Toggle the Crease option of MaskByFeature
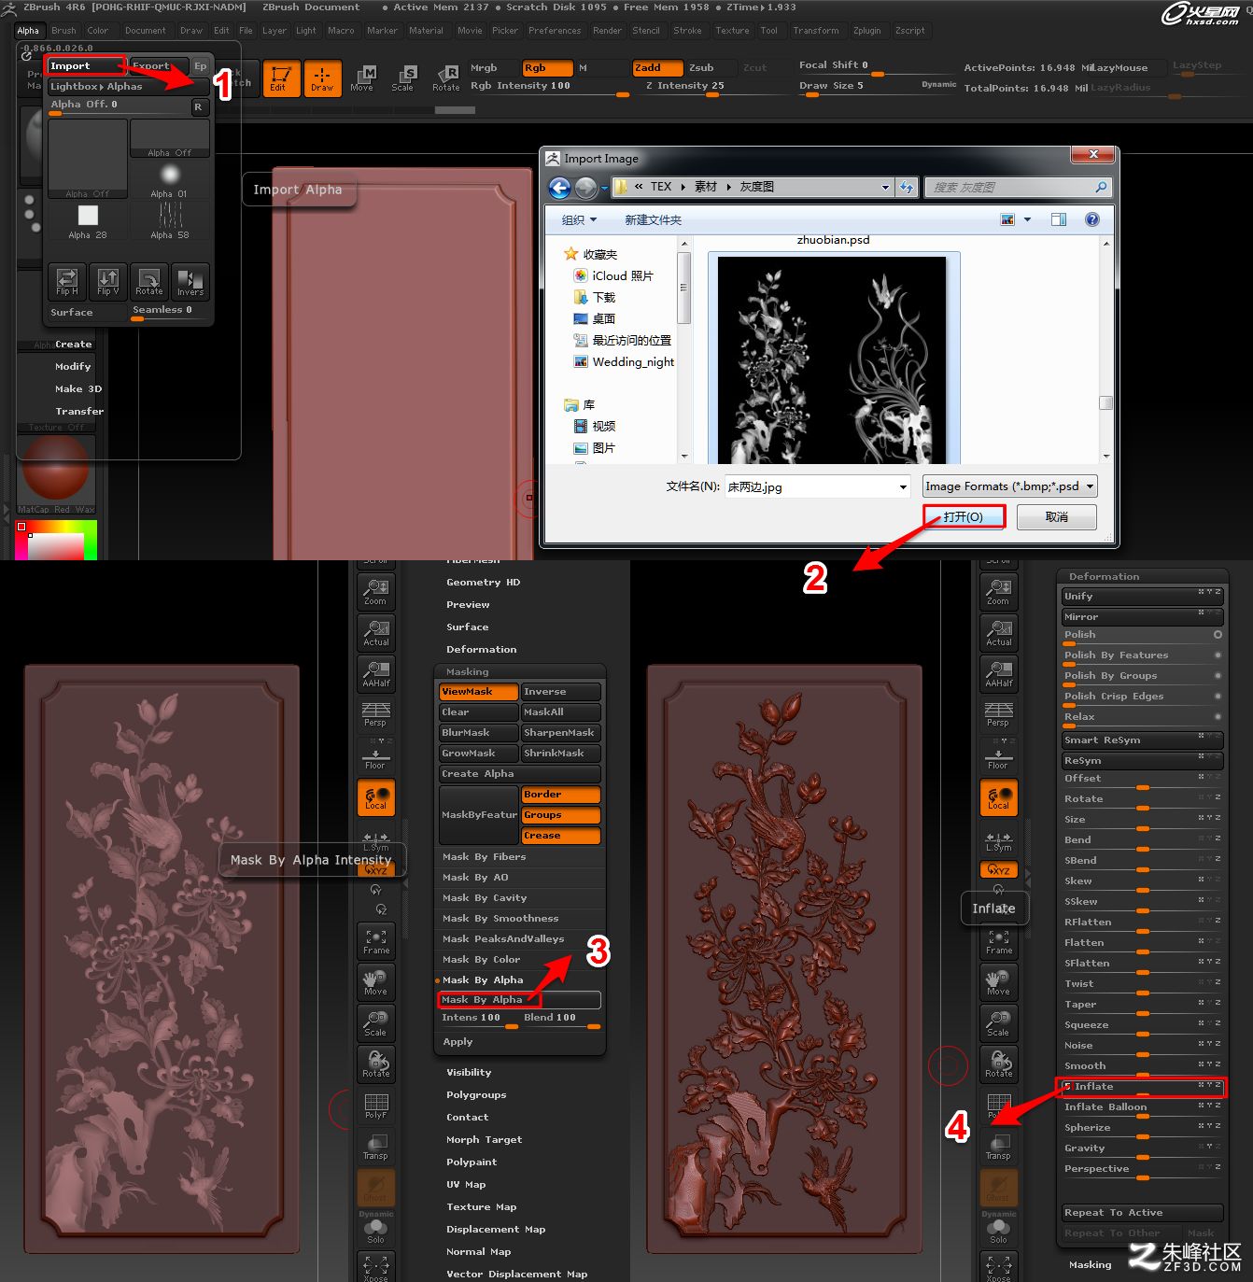 click(x=560, y=836)
